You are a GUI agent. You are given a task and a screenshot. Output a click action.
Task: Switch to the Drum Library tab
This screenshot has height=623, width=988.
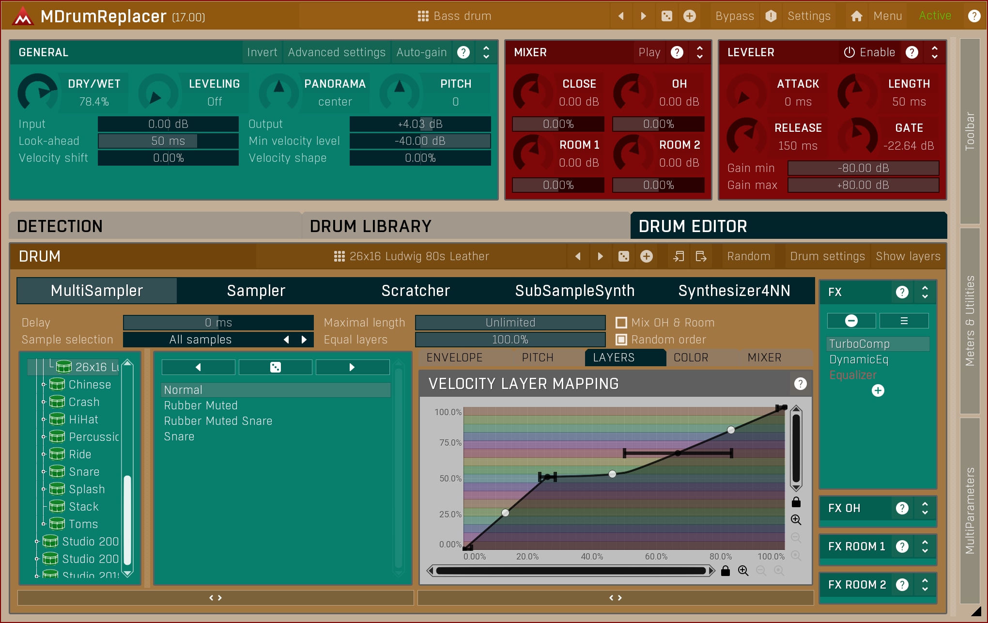[370, 226]
